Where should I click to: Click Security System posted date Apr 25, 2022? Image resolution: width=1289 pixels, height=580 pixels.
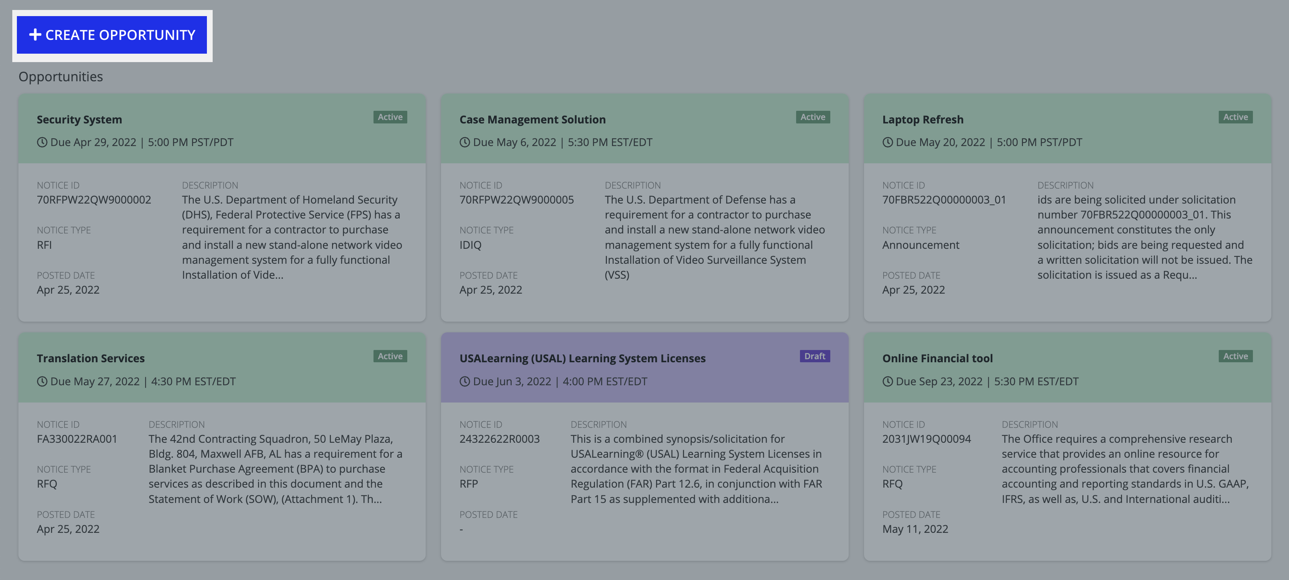(68, 290)
